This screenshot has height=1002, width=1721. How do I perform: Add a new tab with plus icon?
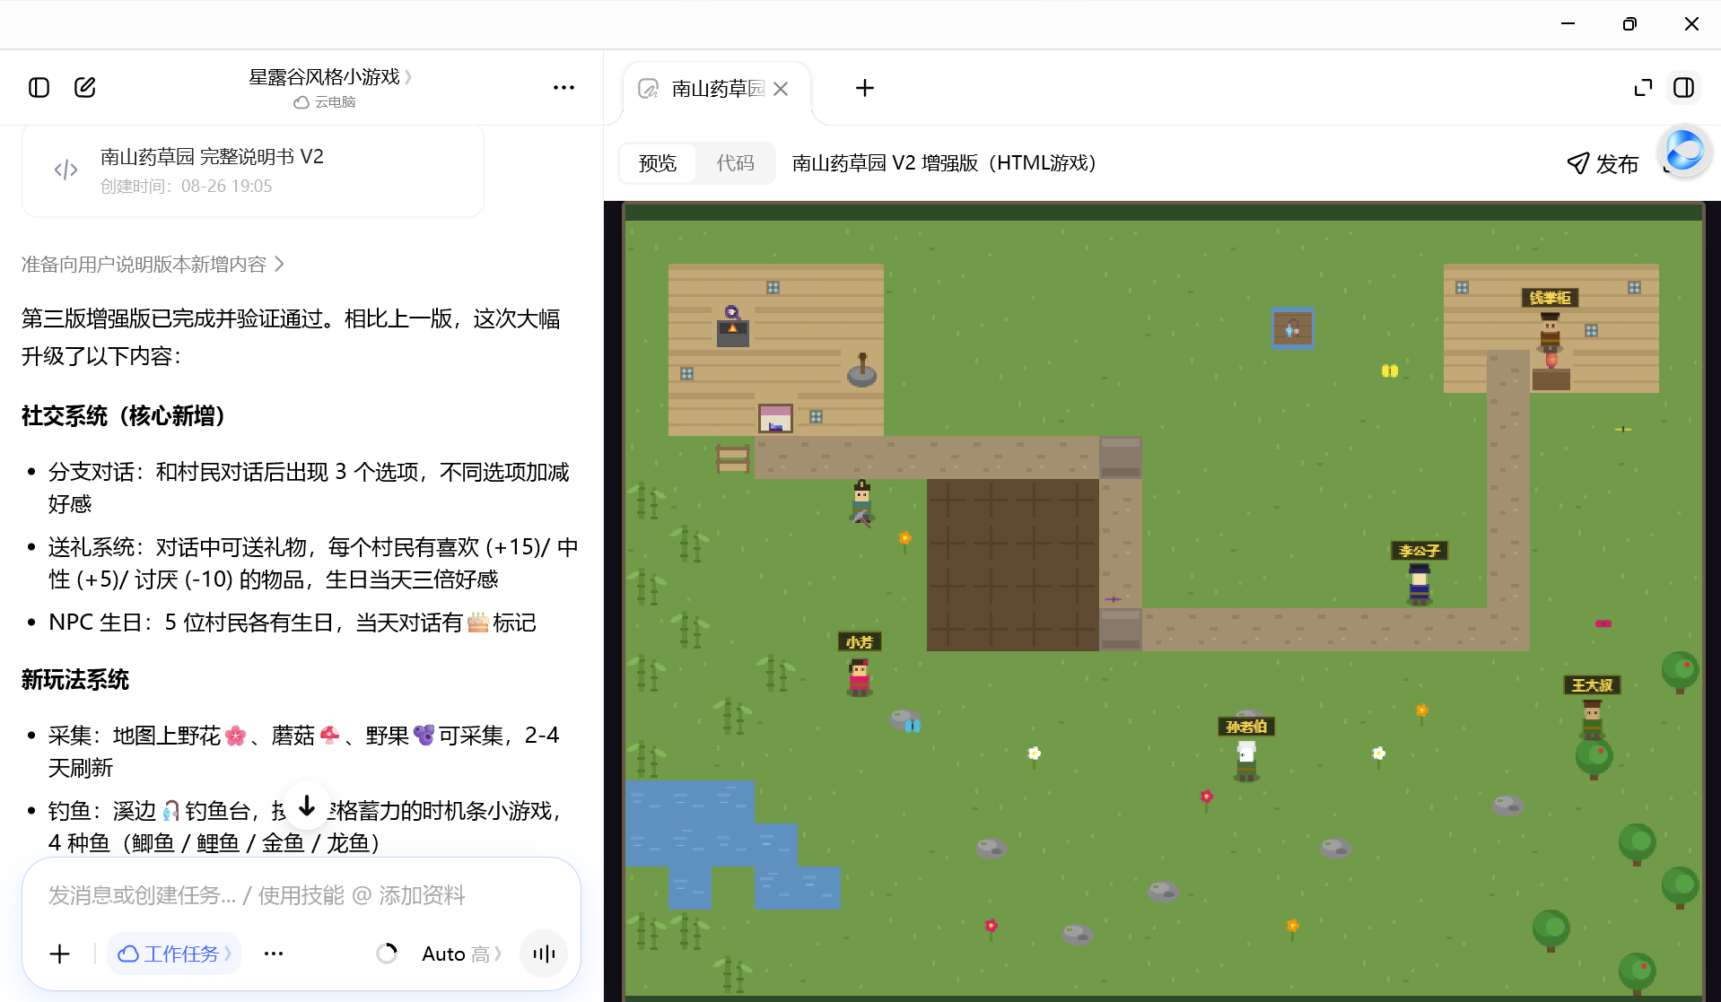[865, 87]
